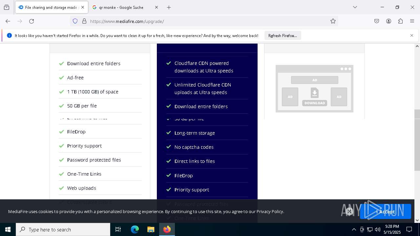This screenshot has width=420, height=236.
Task: Open Windows notification center
Action: [409, 229]
